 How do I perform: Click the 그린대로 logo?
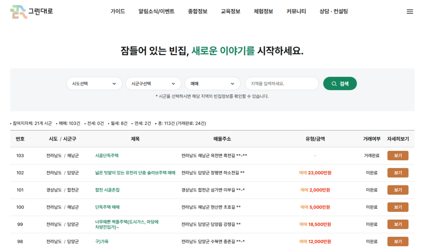coord(32,11)
